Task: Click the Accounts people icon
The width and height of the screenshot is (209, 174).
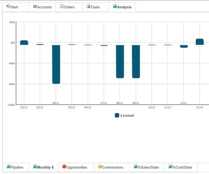Action: tap(35, 6)
